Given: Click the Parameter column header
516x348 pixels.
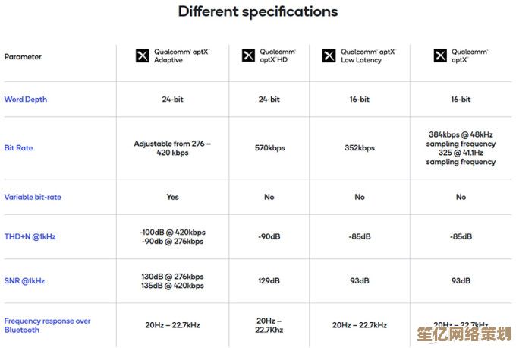Looking at the screenshot, I should [x=23, y=57].
